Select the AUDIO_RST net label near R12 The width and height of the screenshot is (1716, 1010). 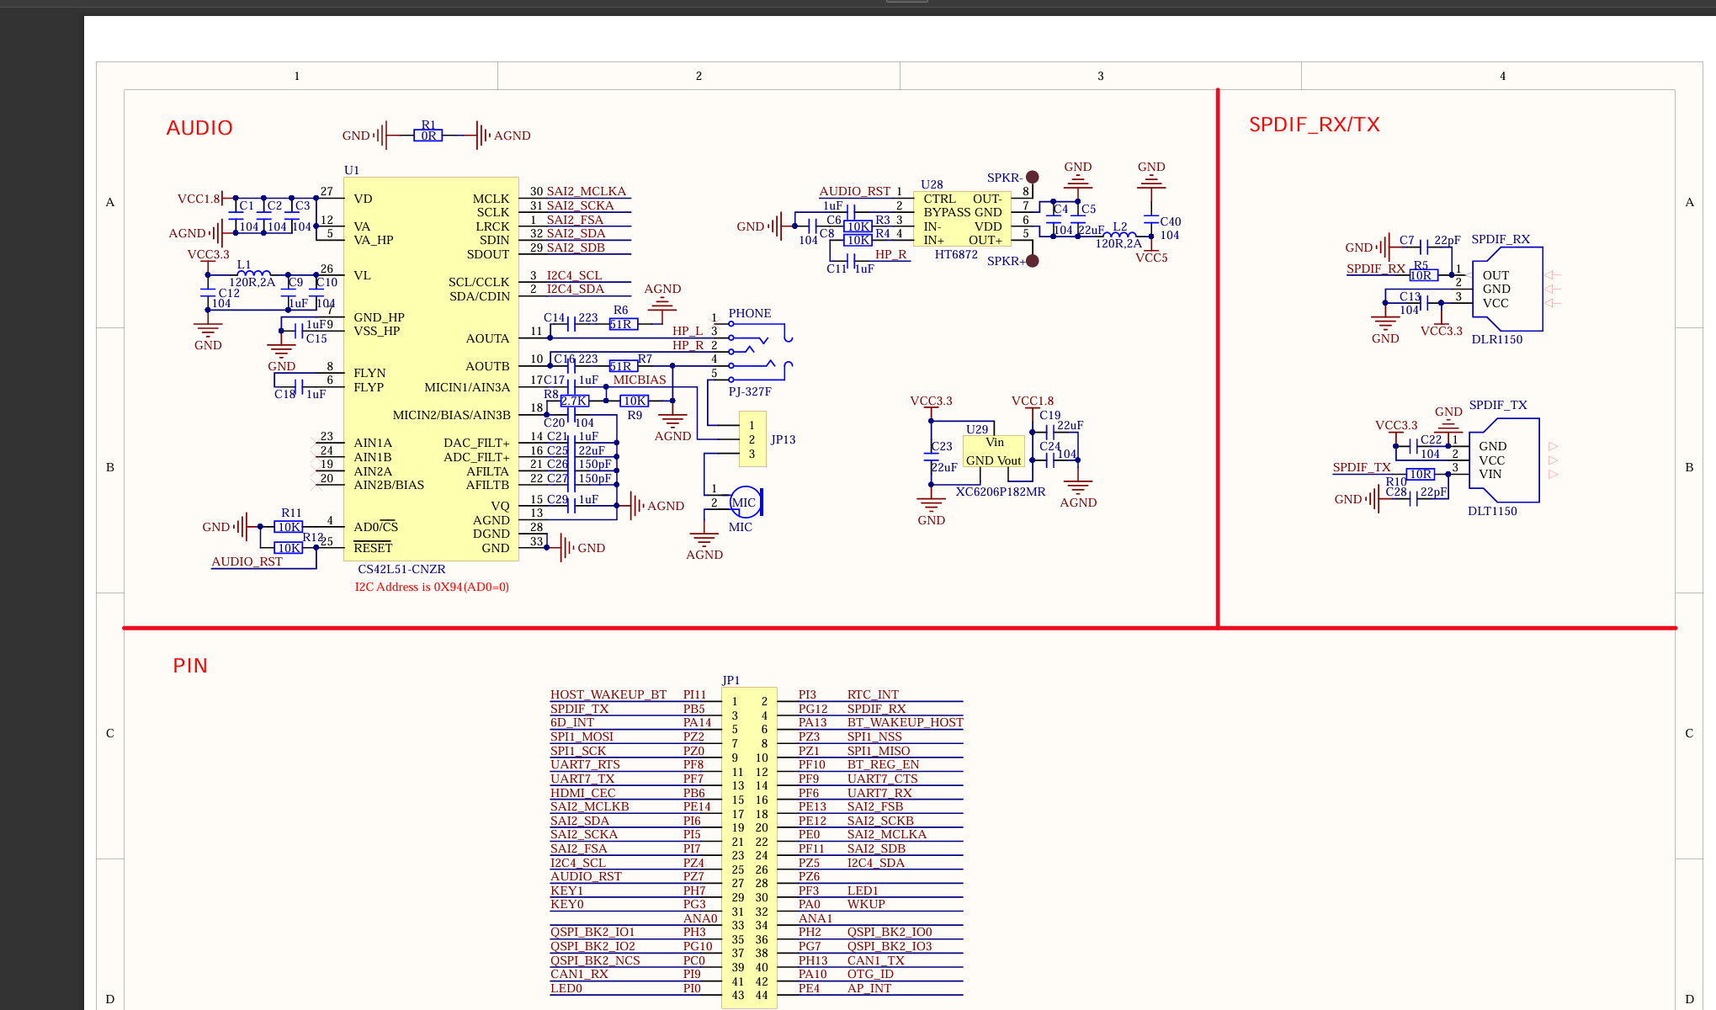point(249,561)
